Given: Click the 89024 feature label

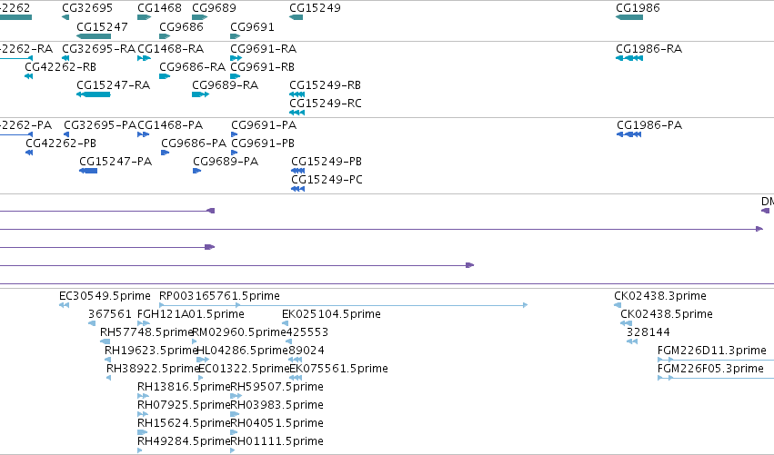Looking at the screenshot, I should (x=307, y=351).
